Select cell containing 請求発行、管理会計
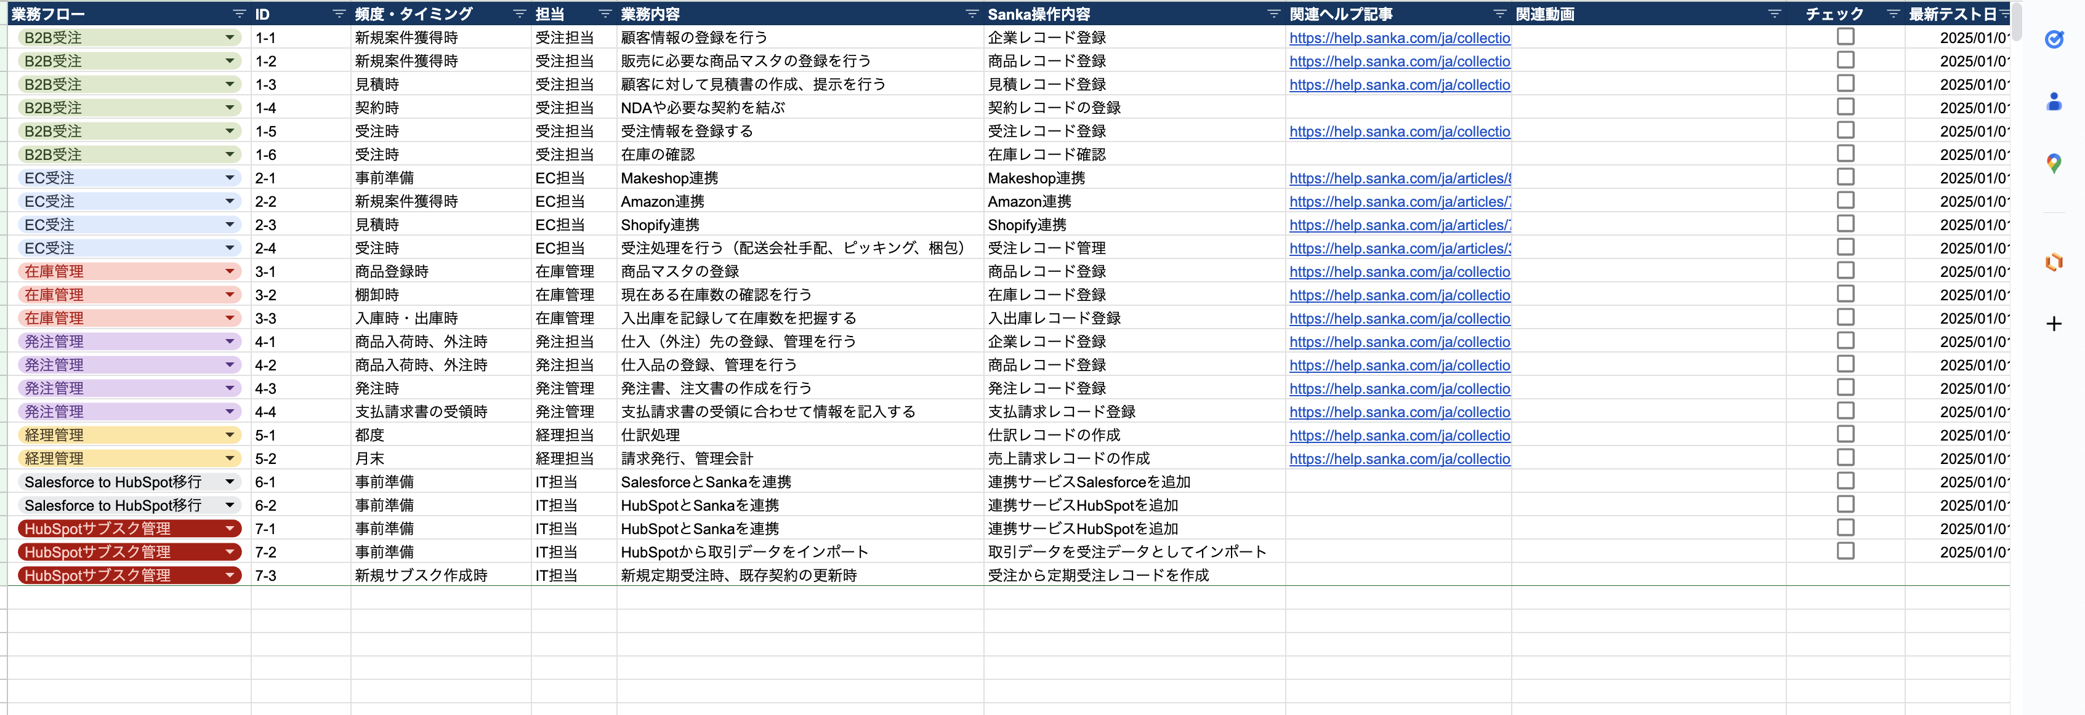Viewport: 2085px width, 715px height. click(x=687, y=458)
